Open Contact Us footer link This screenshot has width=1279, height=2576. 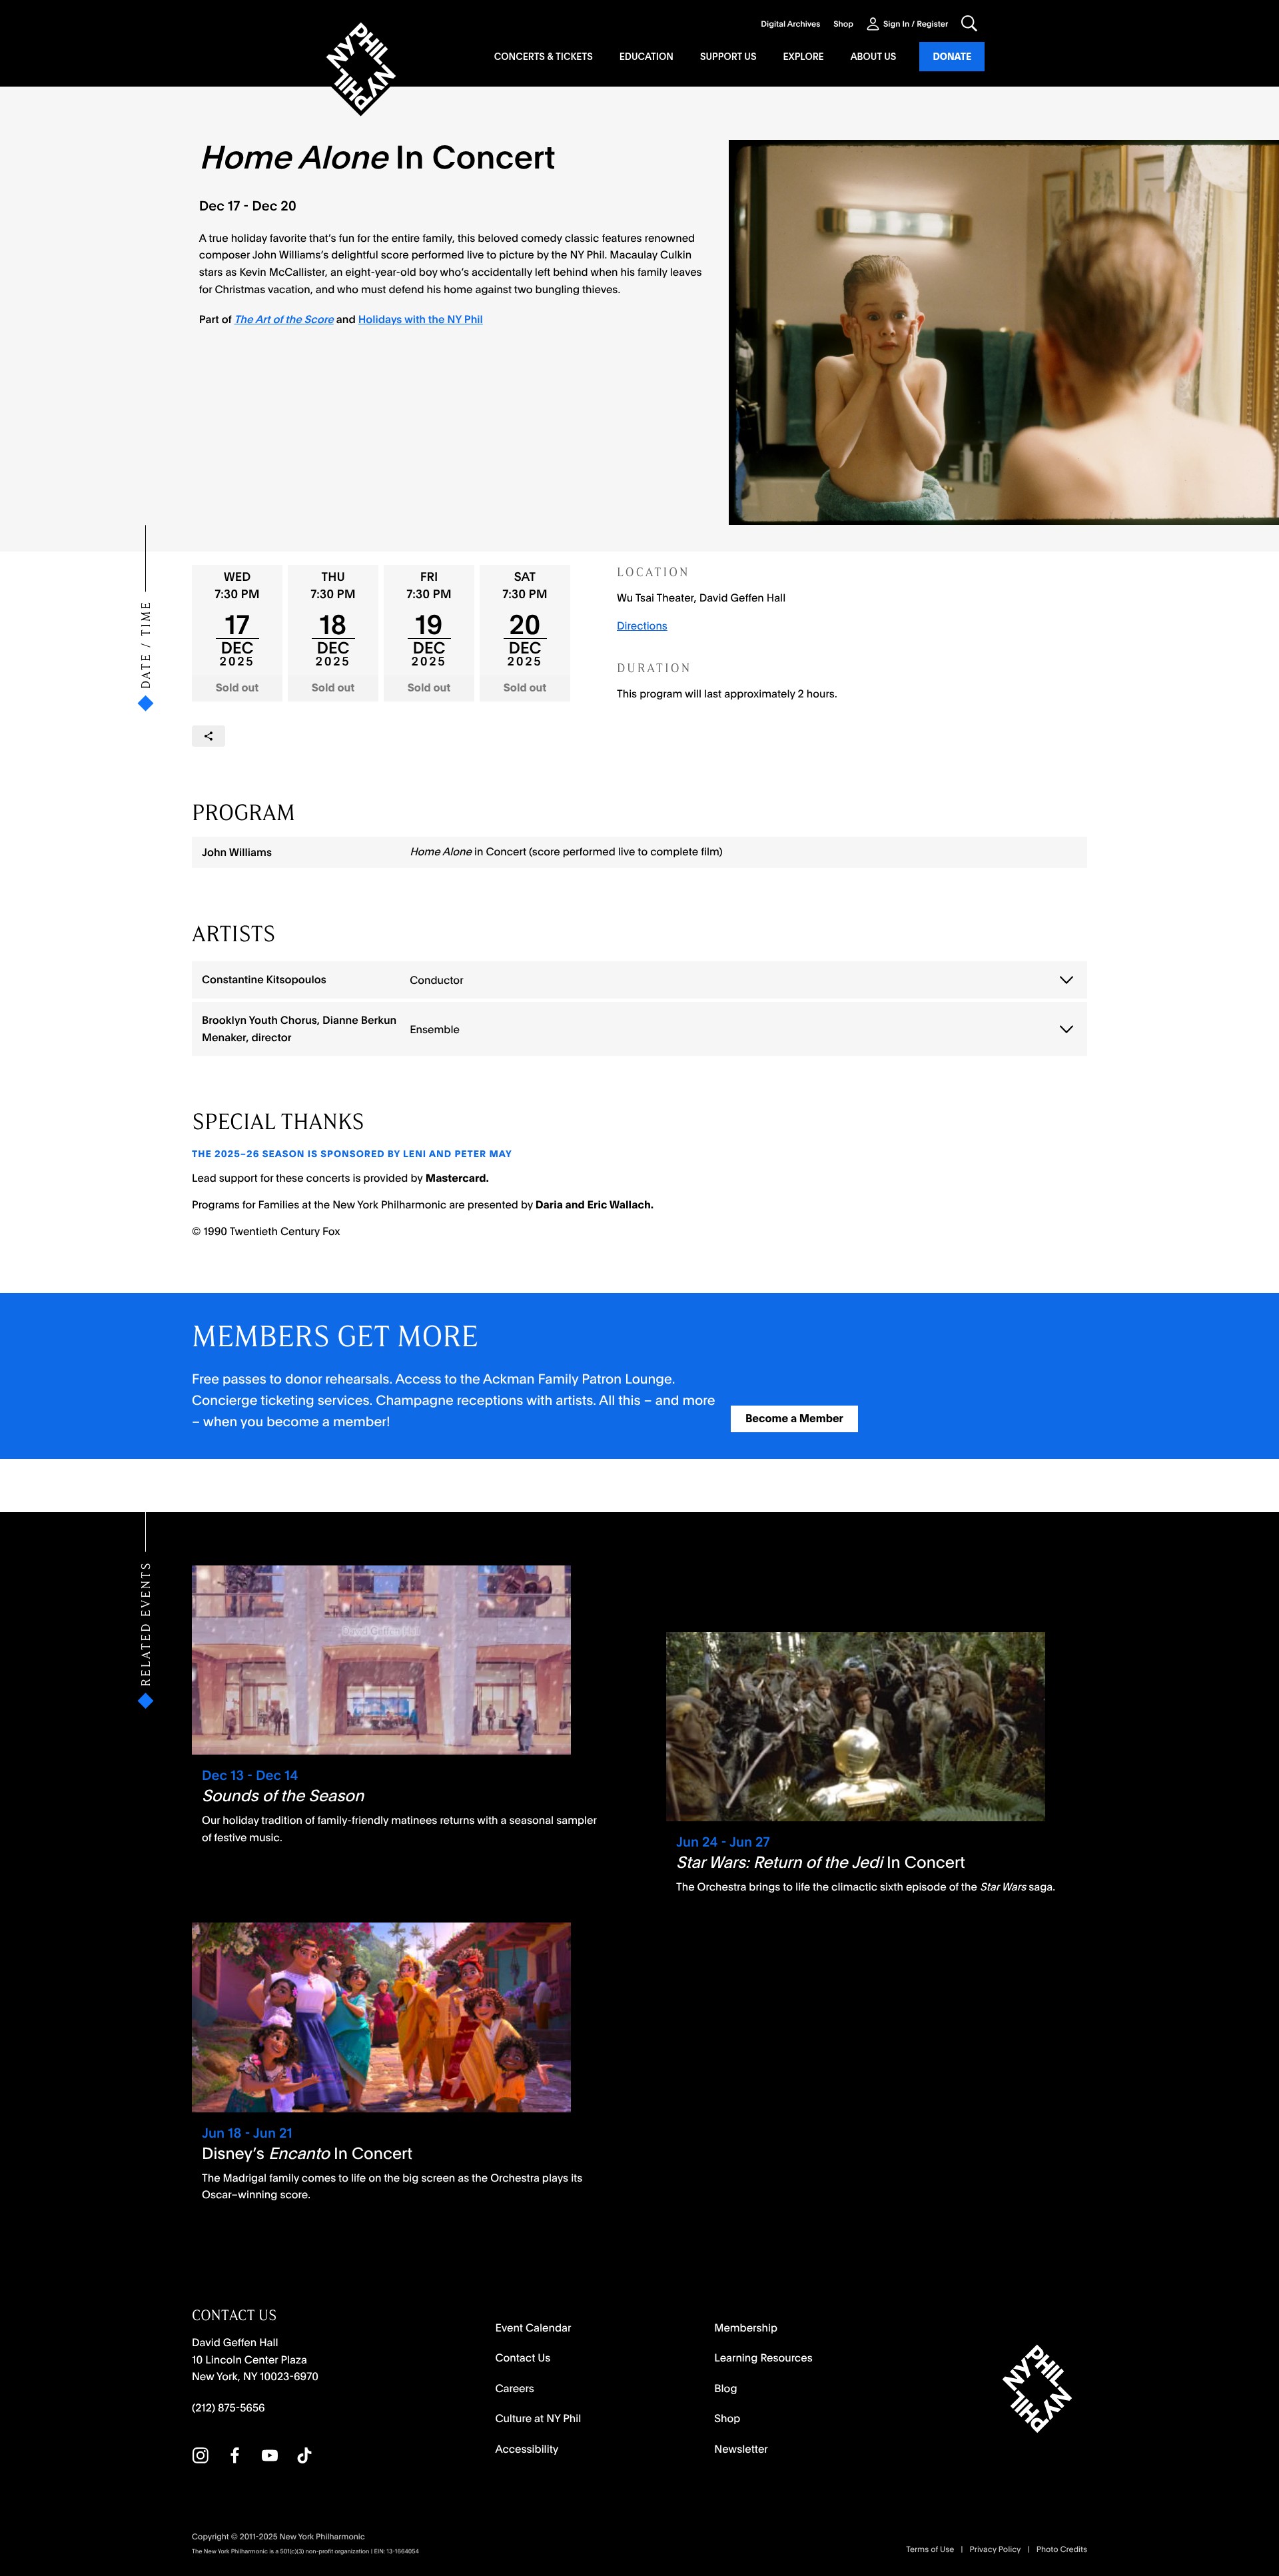pyautogui.click(x=522, y=2358)
